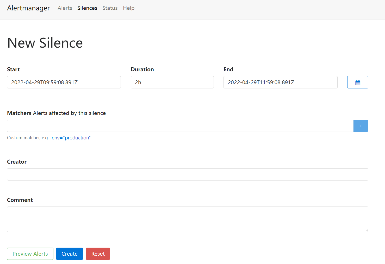
Task: Click the Comment box resize handle
Action: (367, 230)
